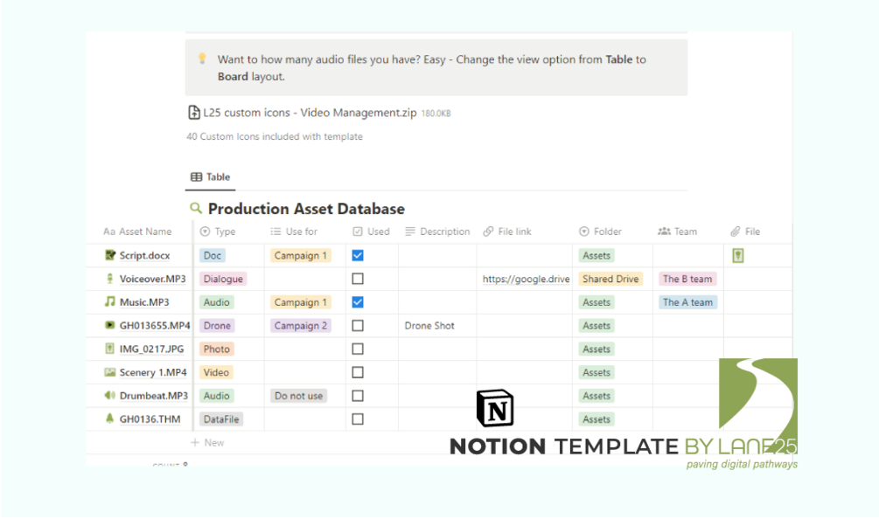This screenshot has height=519, width=879.
Task: Click the Drumbeat.MP3 speaker icon
Action: point(110,395)
